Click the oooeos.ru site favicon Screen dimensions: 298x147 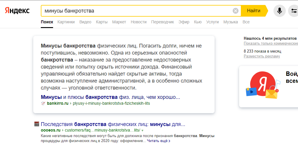(x=36, y=124)
